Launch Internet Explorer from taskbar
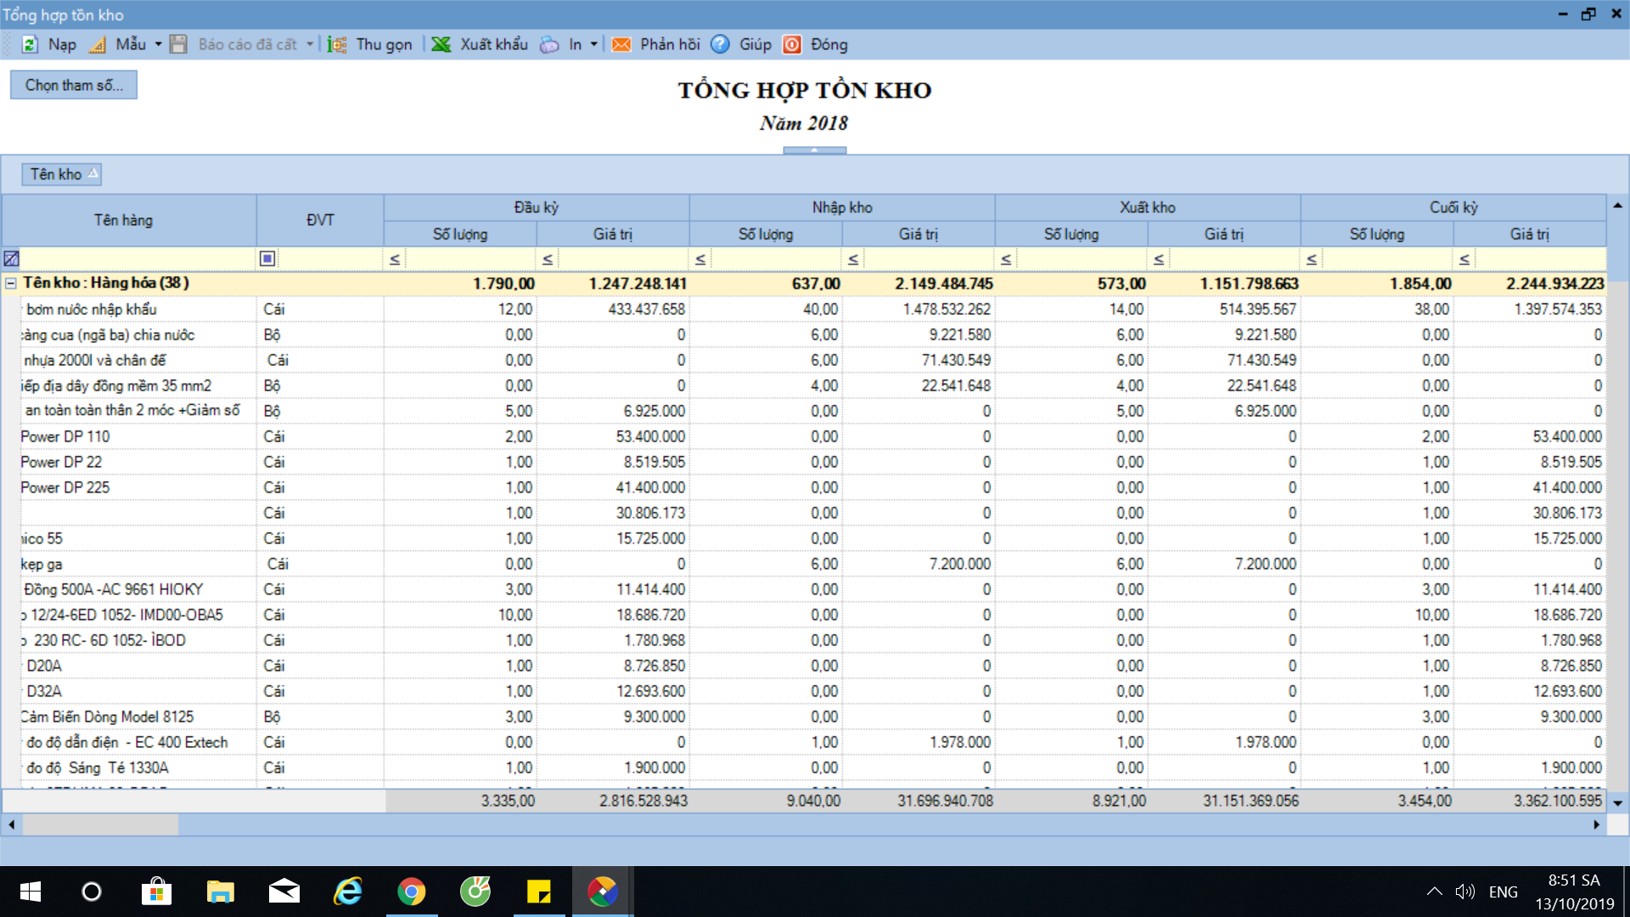The height and width of the screenshot is (917, 1630). 348,892
